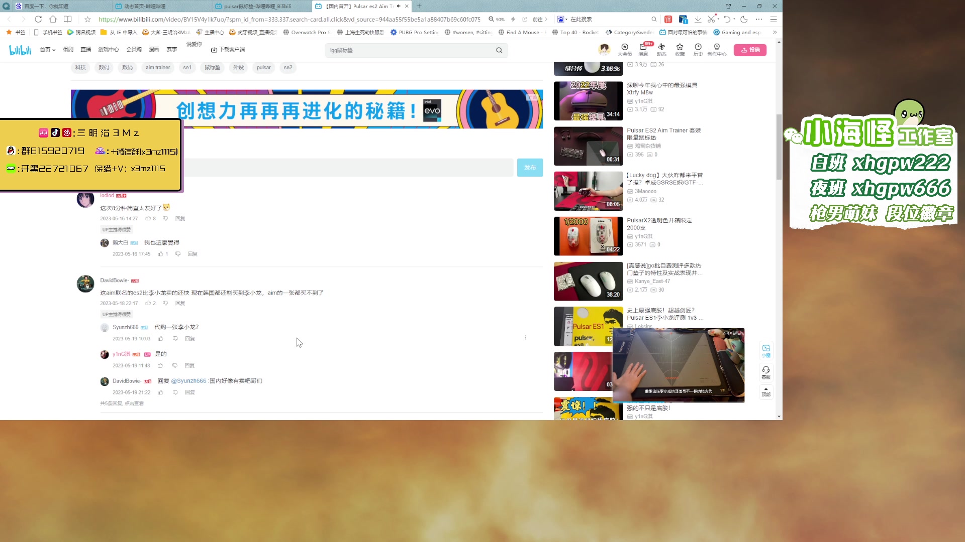Open 动态 feed icon
Viewport: 965px width, 542px height.
coord(661,50)
